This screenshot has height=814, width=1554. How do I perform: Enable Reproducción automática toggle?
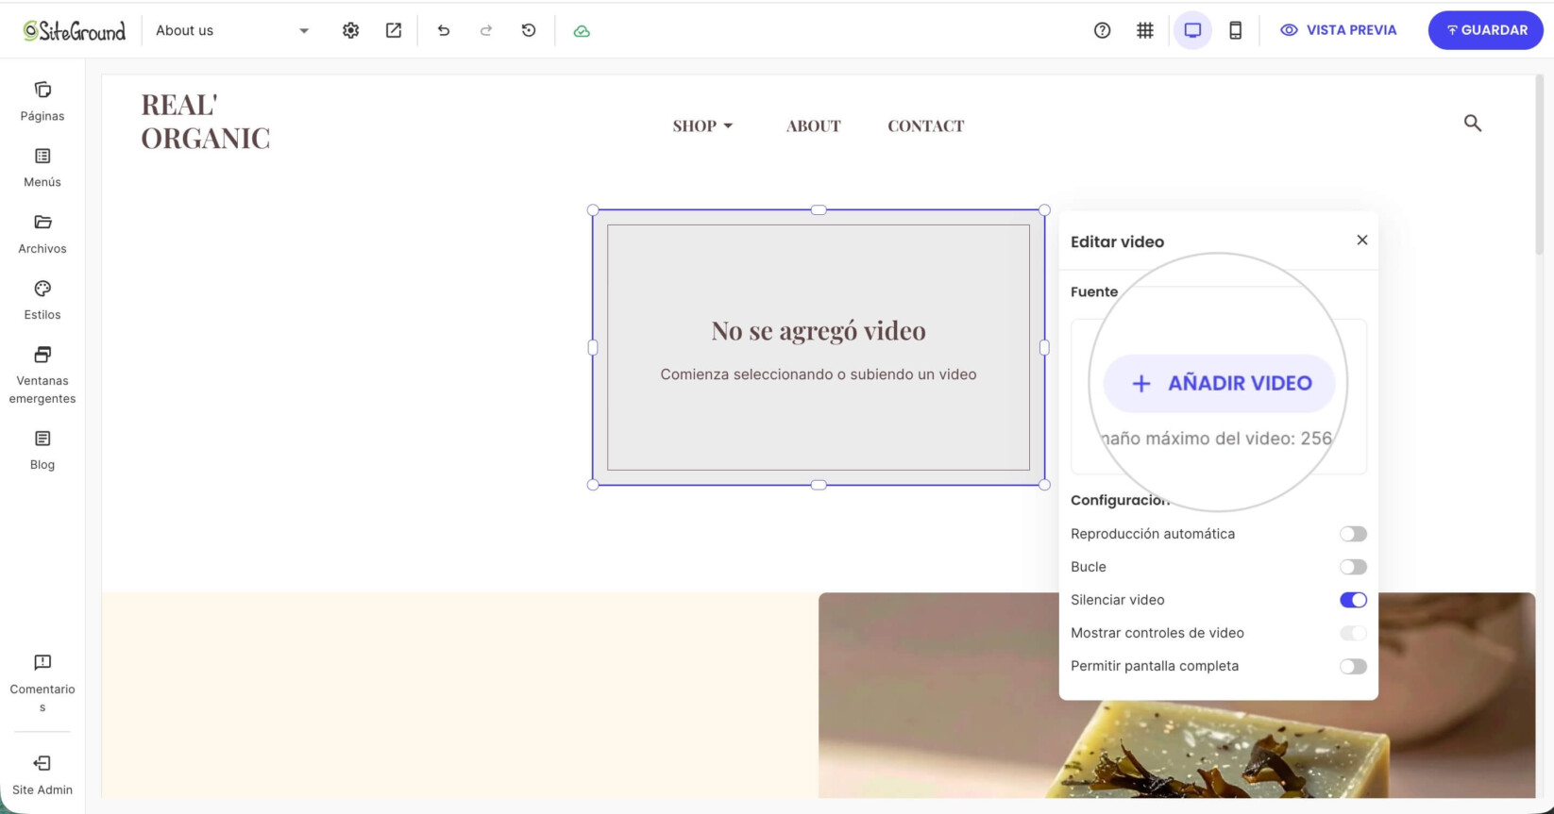(x=1353, y=534)
